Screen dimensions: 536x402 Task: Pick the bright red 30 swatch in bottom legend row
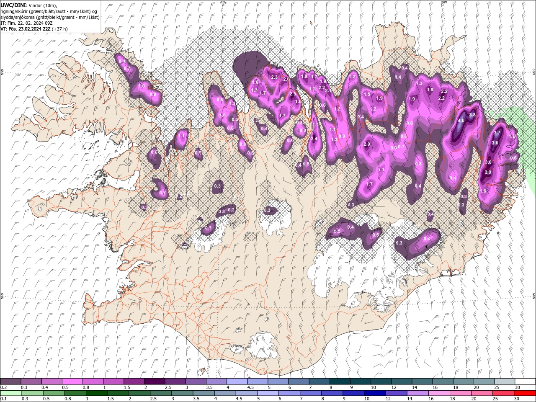point(525,393)
